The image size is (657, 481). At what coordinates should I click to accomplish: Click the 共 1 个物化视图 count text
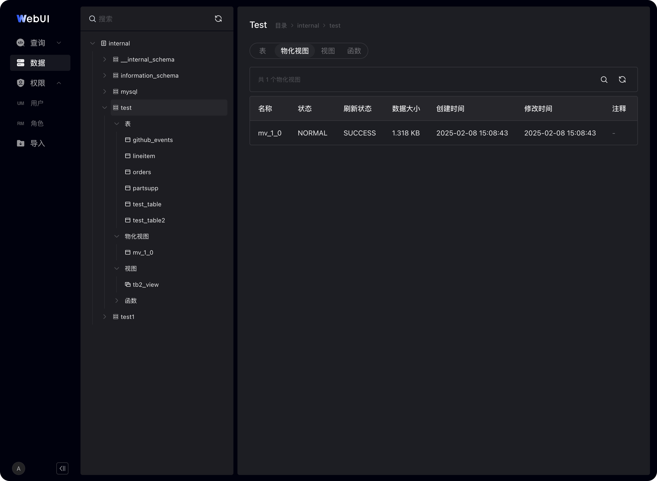click(279, 79)
